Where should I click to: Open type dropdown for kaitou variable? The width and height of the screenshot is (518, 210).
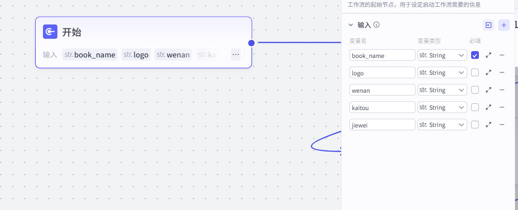pyautogui.click(x=442, y=107)
